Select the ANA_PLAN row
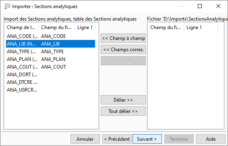Image resolution: width=228 pixels, height=146 pixels. 51,59
